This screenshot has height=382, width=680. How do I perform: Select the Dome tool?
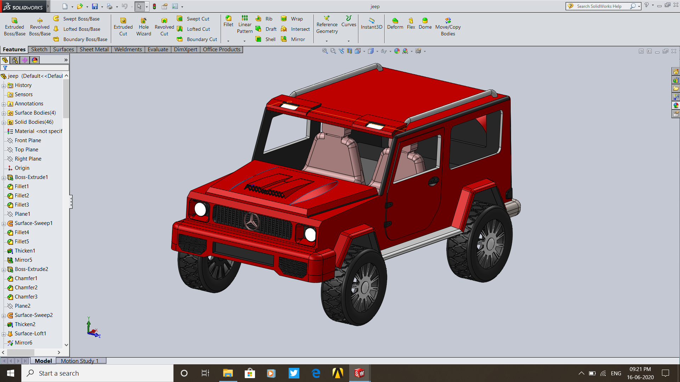(425, 24)
